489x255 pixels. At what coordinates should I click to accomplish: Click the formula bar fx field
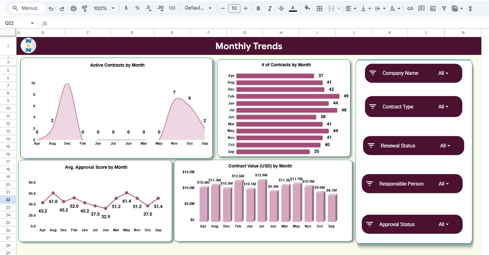[44, 23]
